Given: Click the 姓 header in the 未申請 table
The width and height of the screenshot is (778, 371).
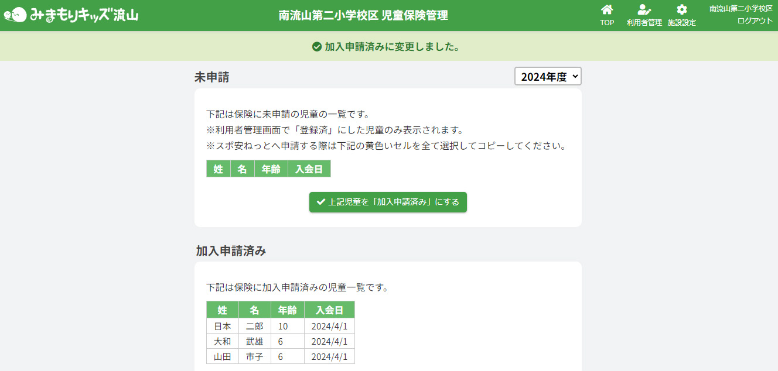Looking at the screenshot, I should point(219,169).
